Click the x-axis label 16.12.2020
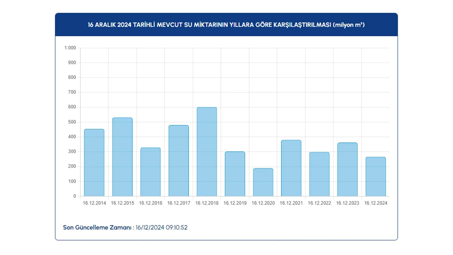Image resolution: width=453 pixels, height=255 pixels. click(263, 203)
